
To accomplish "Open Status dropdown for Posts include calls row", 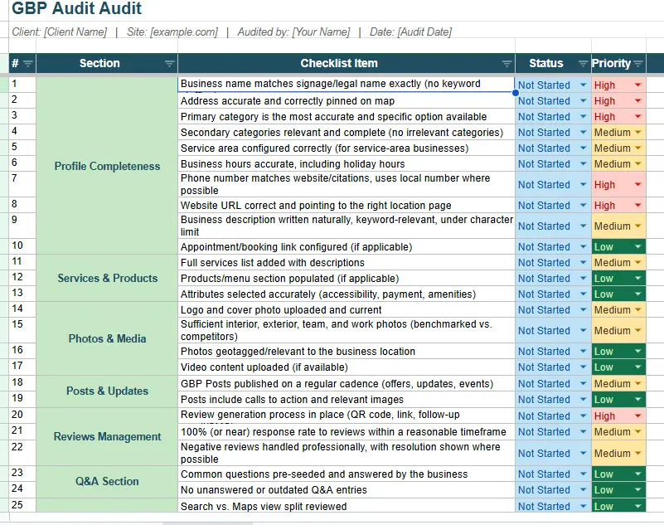I will tap(583, 399).
